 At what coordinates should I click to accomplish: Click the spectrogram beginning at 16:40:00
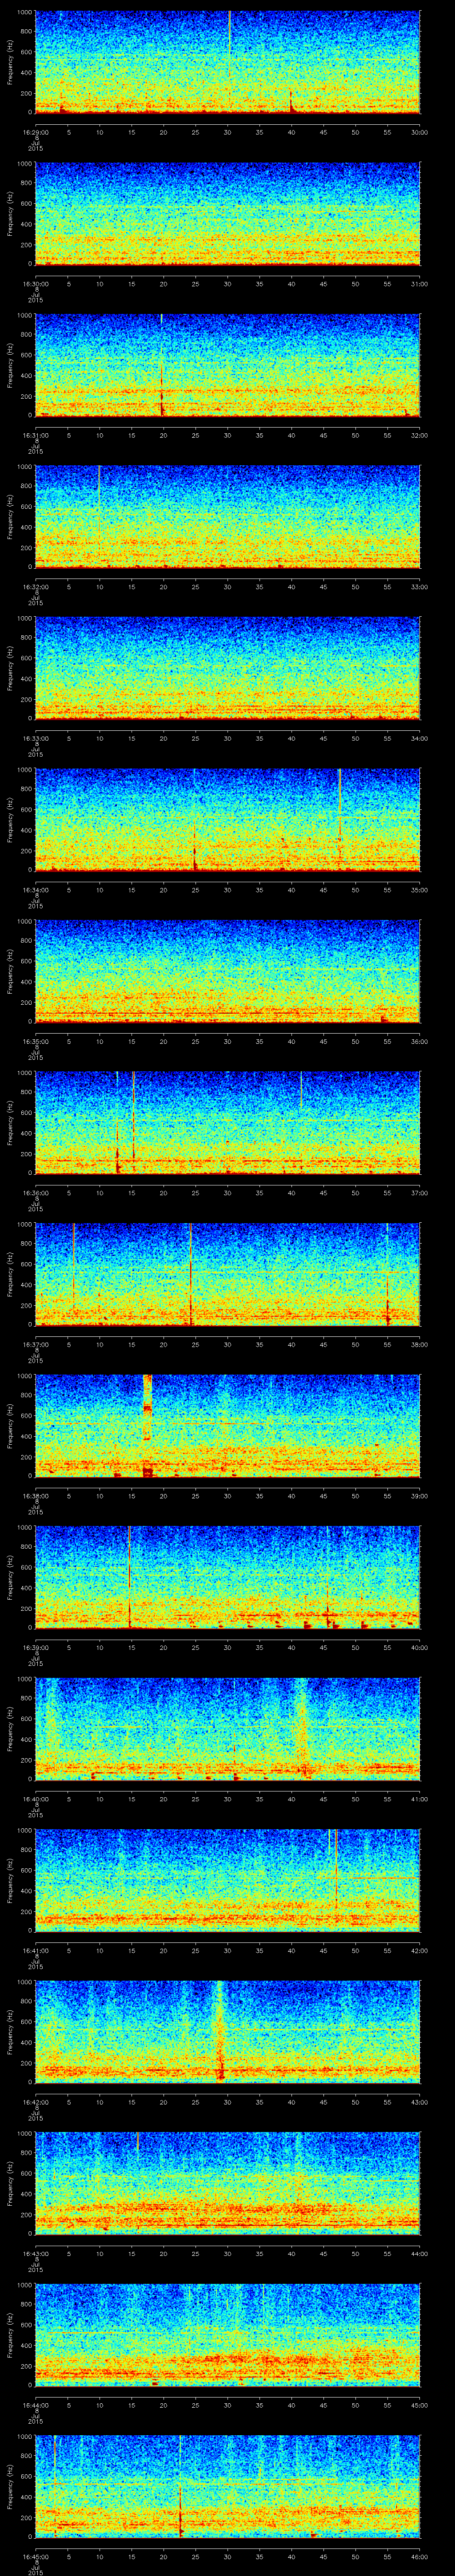[x=227, y=1729]
